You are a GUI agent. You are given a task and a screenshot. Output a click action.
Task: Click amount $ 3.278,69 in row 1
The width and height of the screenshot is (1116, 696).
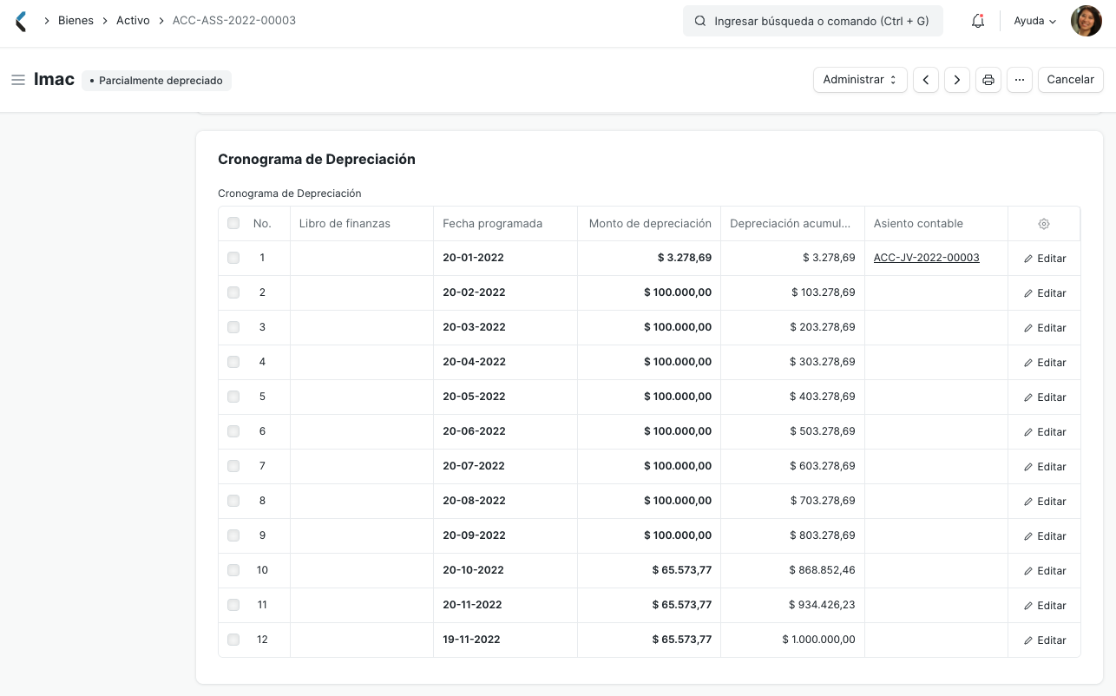tap(685, 258)
